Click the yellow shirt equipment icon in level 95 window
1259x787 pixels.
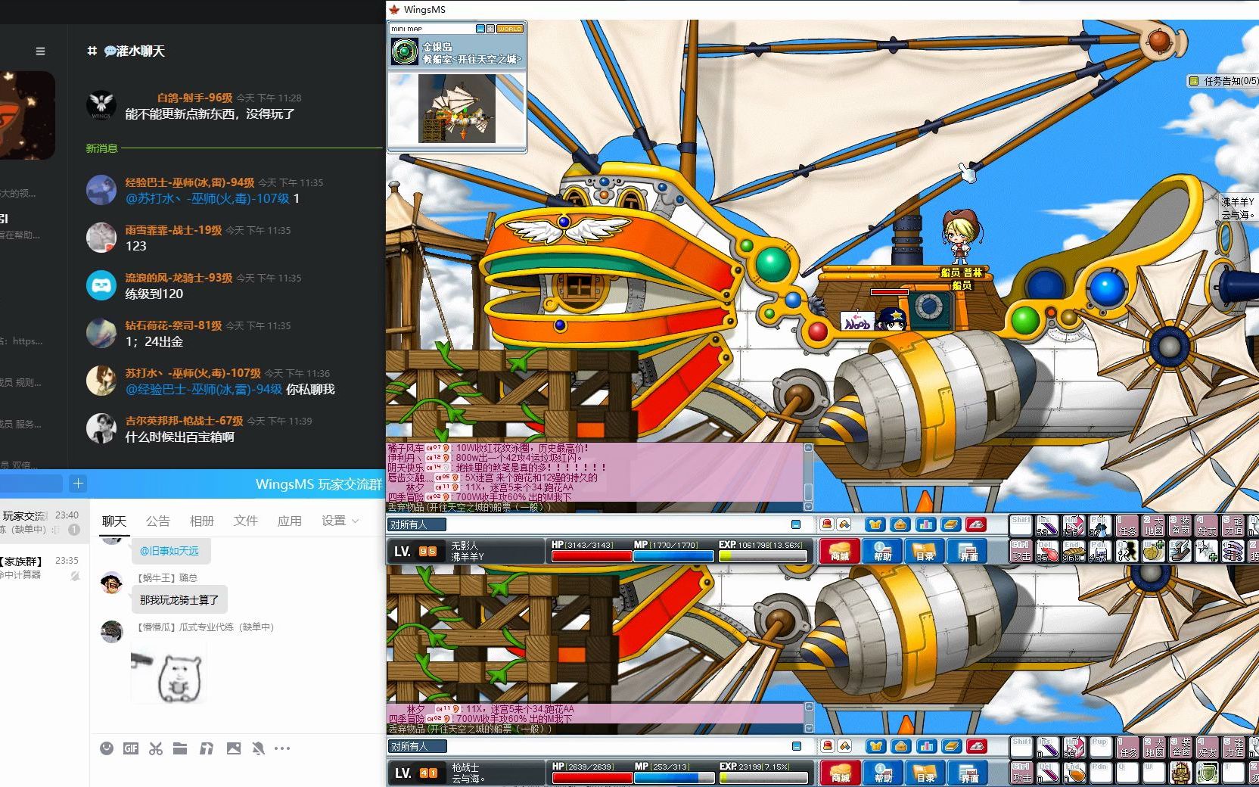pyautogui.click(x=875, y=524)
